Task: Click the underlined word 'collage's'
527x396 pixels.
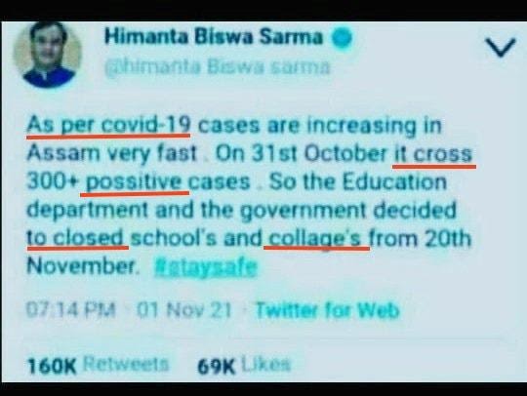Action: [x=315, y=238]
